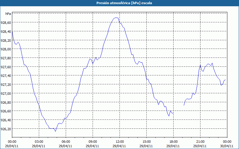This screenshot has width=239, height=149.
Task: Click the 21:00 time label
Action: 200,142
